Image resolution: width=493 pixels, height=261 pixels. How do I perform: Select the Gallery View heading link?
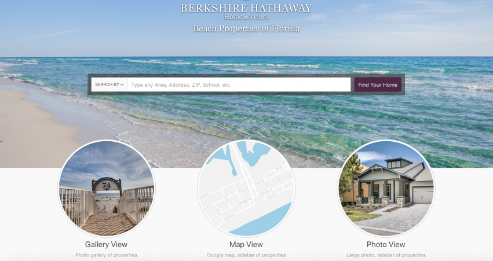(x=106, y=244)
